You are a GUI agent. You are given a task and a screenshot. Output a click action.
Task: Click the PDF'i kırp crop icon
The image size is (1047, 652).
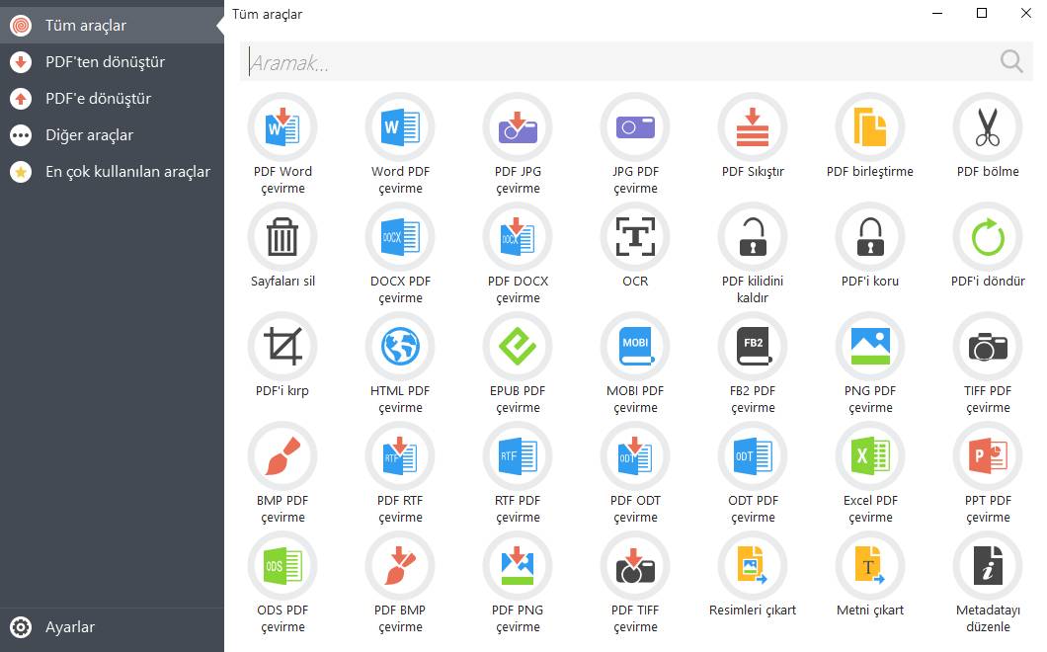(282, 347)
